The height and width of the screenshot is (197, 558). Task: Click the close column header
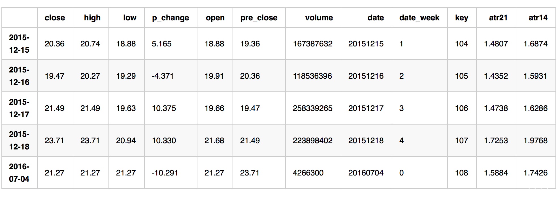55,18
